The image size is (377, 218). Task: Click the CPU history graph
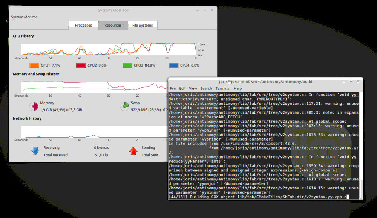pos(109,49)
